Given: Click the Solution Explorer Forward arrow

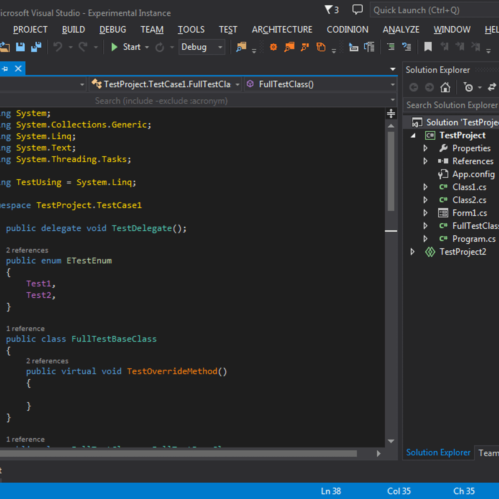Looking at the screenshot, I should (430, 87).
